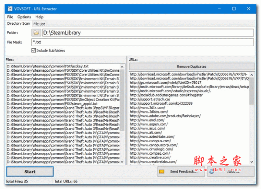Open the Options menu

coord(24,17)
